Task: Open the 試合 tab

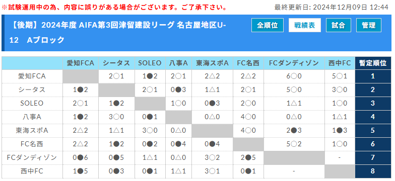Action: tap(339, 25)
